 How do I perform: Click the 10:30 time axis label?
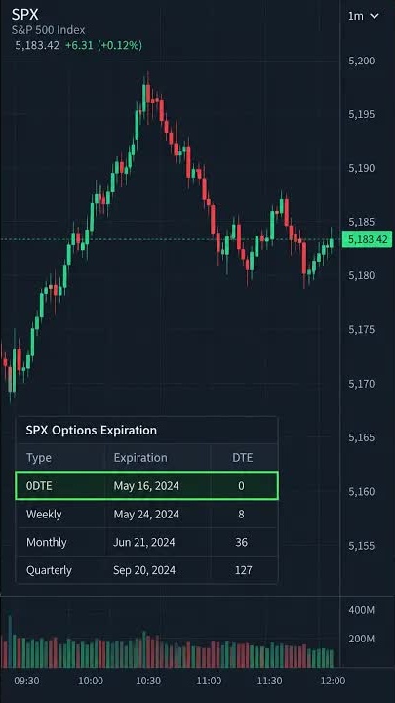coord(148,681)
